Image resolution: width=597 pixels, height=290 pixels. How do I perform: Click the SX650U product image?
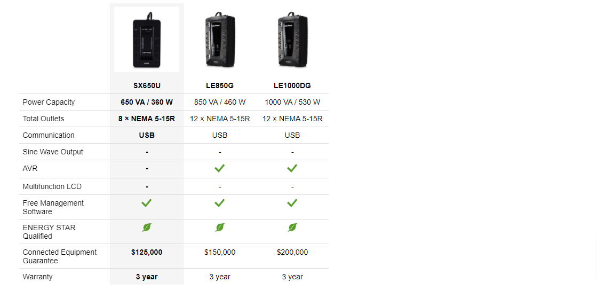(147, 40)
